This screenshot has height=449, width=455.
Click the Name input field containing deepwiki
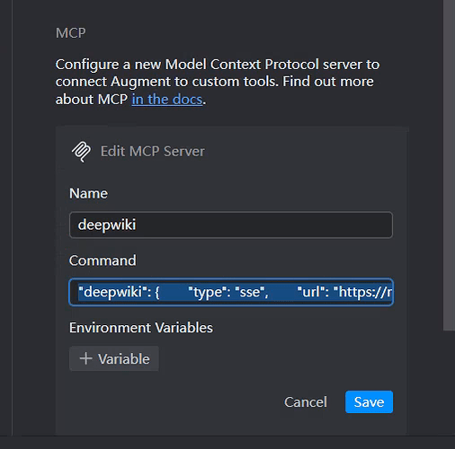pos(231,224)
